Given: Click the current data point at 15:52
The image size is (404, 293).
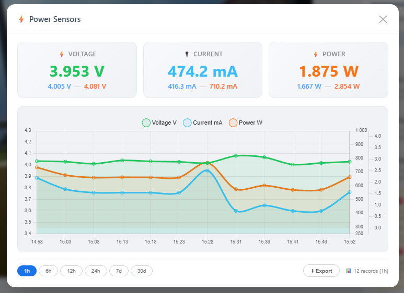Looking at the screenshot, I should (350, 192).
